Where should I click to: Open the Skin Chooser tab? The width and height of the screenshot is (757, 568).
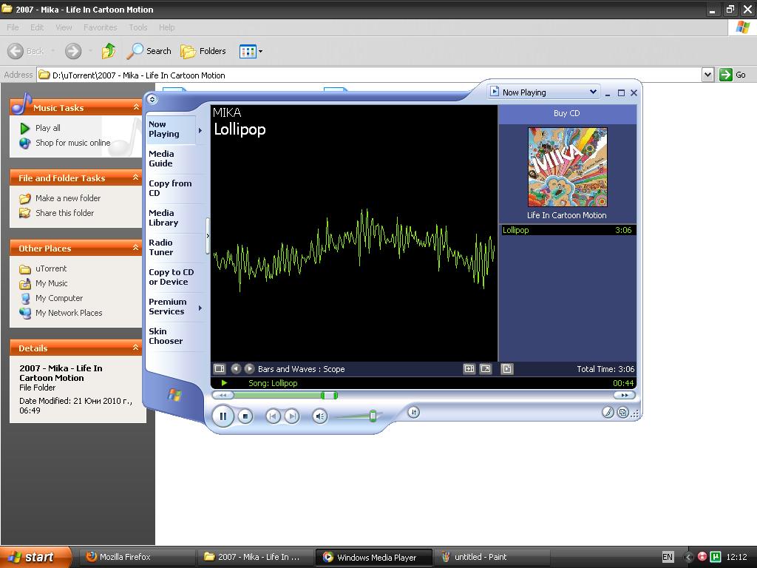171,336
